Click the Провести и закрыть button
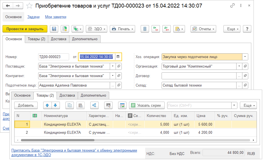Viewport: 263px width, 160px height. 25,29
